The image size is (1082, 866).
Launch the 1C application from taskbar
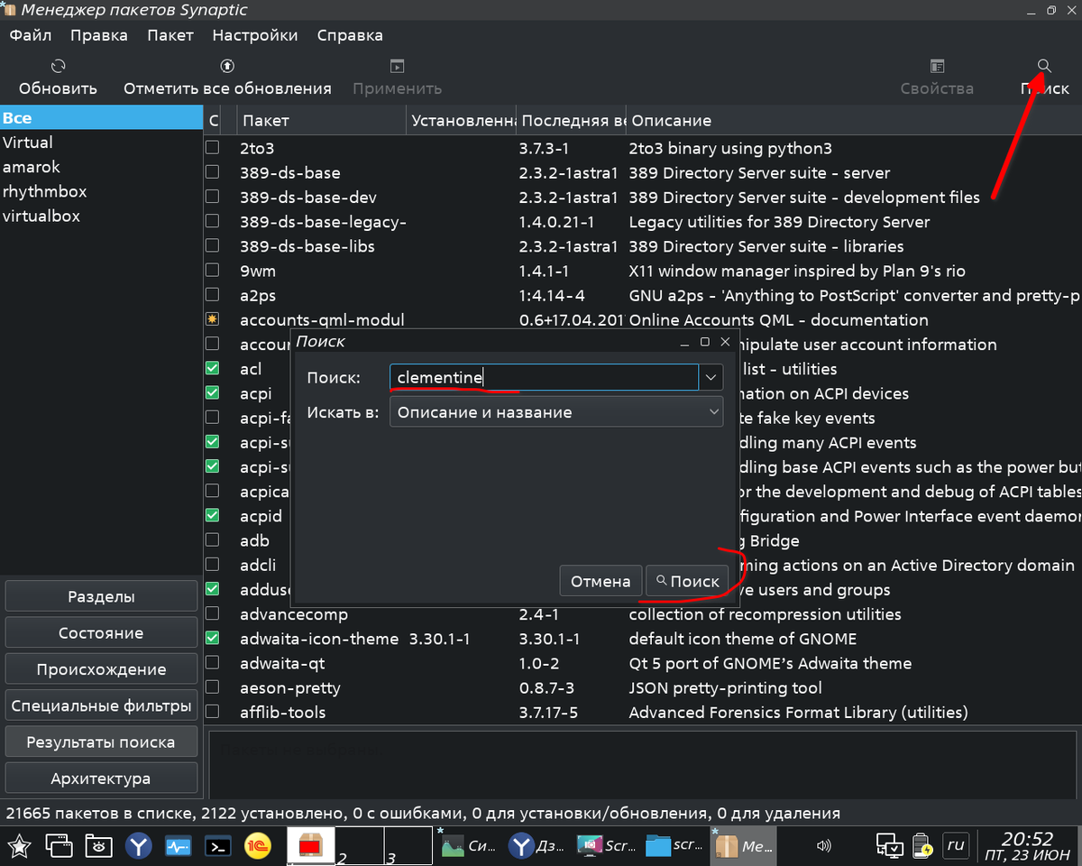tap(258, 846)
